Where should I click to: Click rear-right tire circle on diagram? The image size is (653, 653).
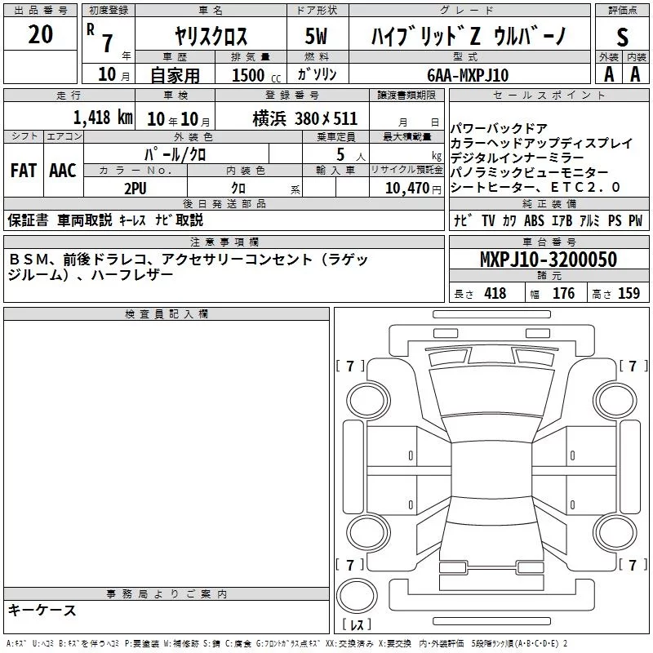(x=615, y=533)
